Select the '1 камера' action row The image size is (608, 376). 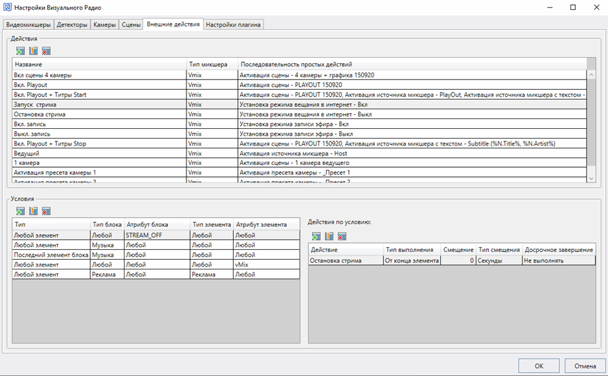point(299,162)
